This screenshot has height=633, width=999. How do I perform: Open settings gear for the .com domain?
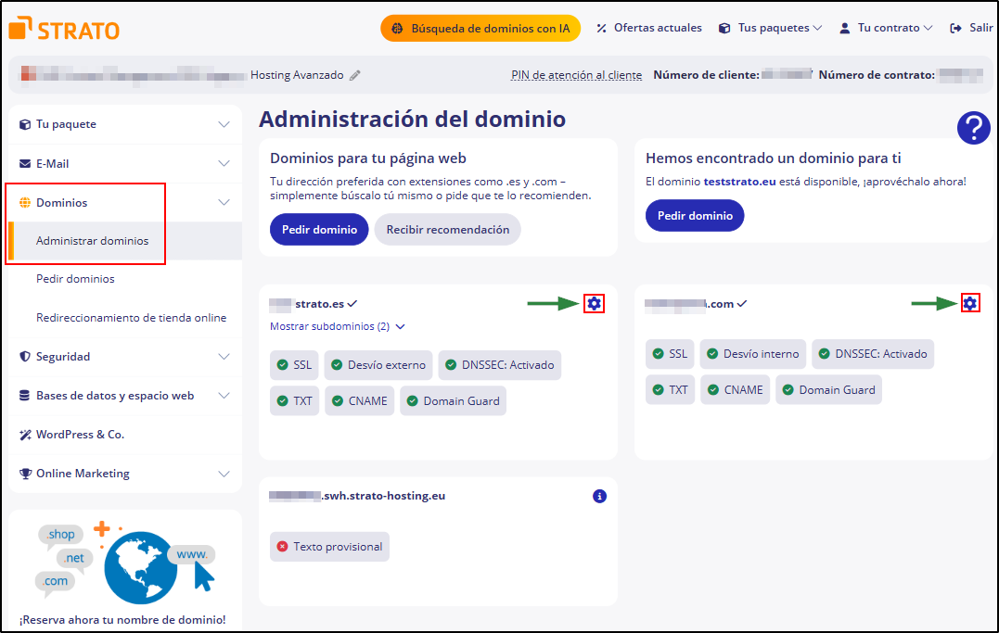tap(970, 302)
